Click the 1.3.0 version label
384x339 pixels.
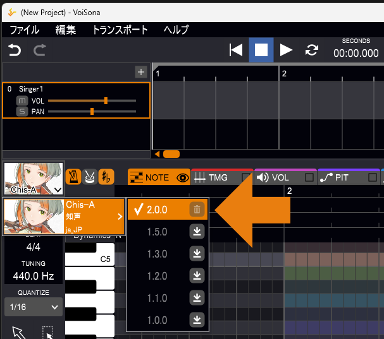158,254
